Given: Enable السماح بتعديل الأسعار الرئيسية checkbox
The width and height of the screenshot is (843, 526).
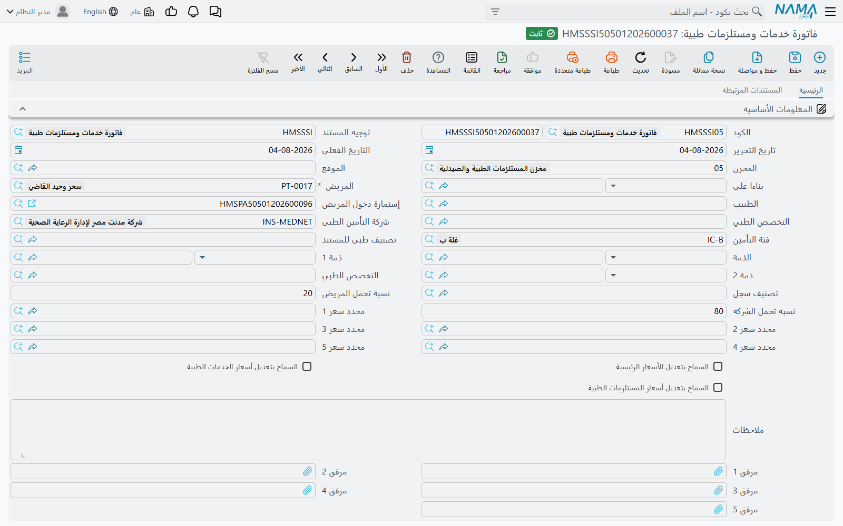Looking at the screenshot, I should (x=718, y=366).
